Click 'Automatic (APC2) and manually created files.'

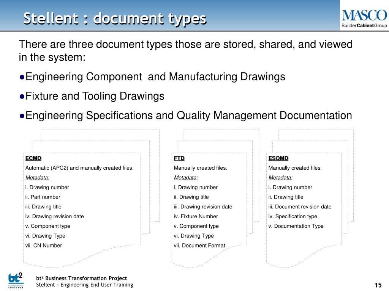79,168
